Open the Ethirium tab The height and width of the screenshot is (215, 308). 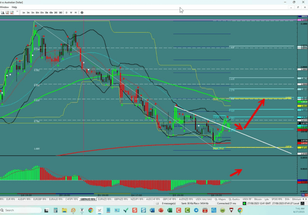[297, 199]
